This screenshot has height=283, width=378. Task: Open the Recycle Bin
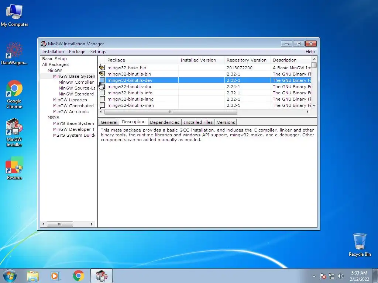coord(360,245)
